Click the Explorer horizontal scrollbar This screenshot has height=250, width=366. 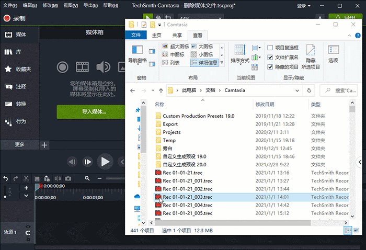[233, 223]
